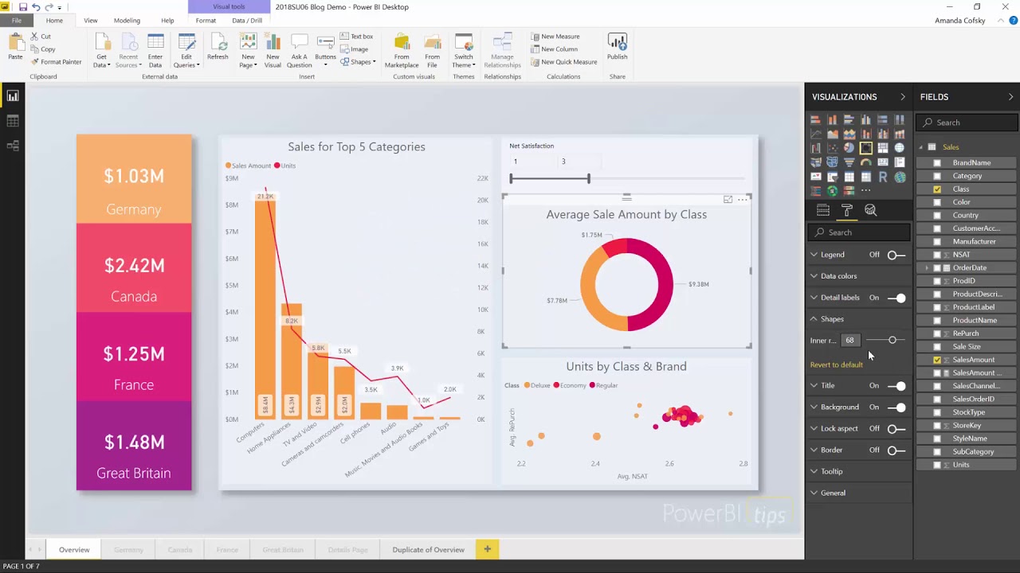Uncheck the SalesAmount field checkbox
The height and width of the screenshot is (573, 1020).
pyautogui.click(x=937, y=360)
